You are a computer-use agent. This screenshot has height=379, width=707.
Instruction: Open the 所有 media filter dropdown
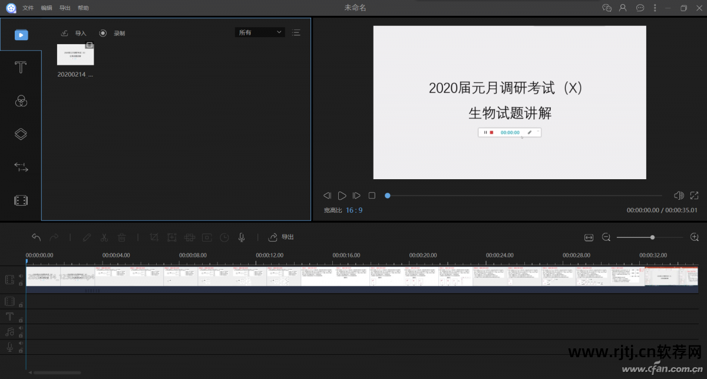tap(259, 32)
